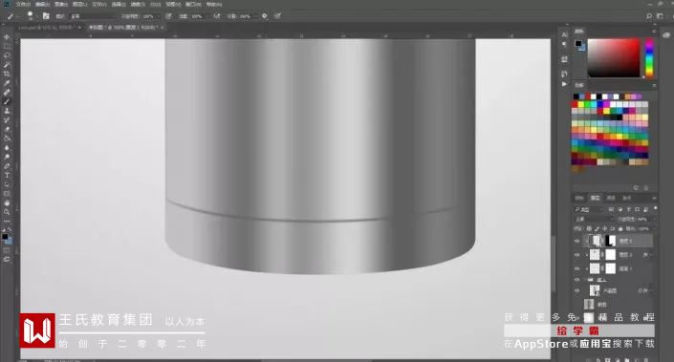Select the Lasso tool
This screenshot has height=362, width=674.
(7, 55)
